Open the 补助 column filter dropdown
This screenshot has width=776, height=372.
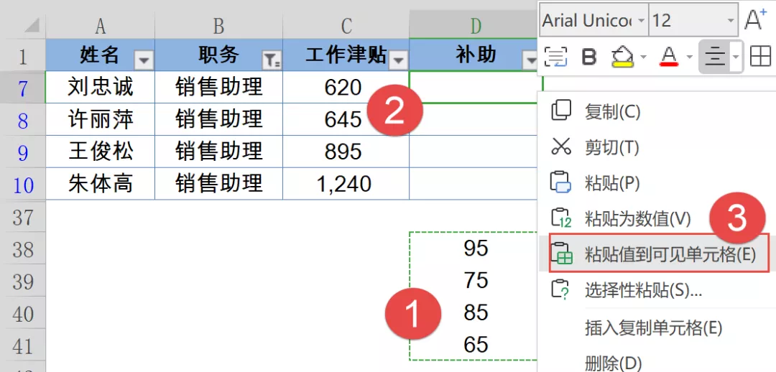point(530,61)
